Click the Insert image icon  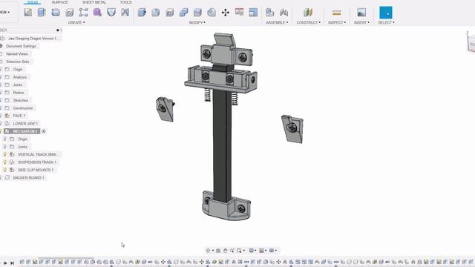(x=361, y=13)
